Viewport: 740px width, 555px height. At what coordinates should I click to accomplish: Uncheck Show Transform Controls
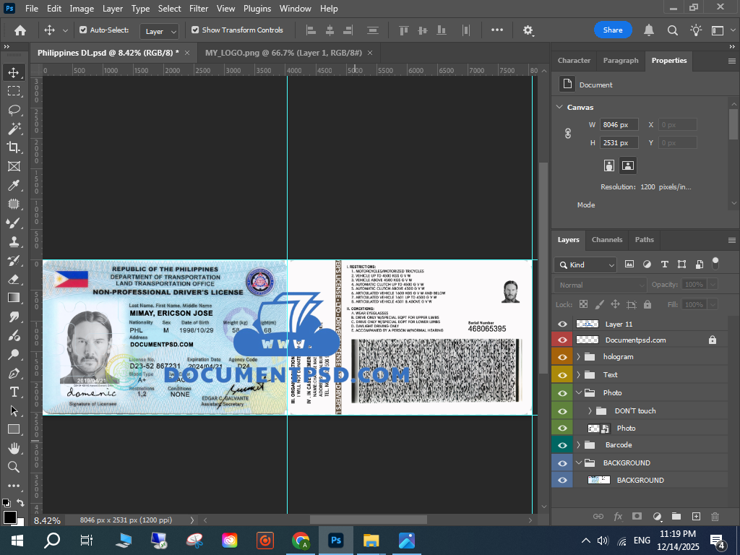click(x=195, y=30)
